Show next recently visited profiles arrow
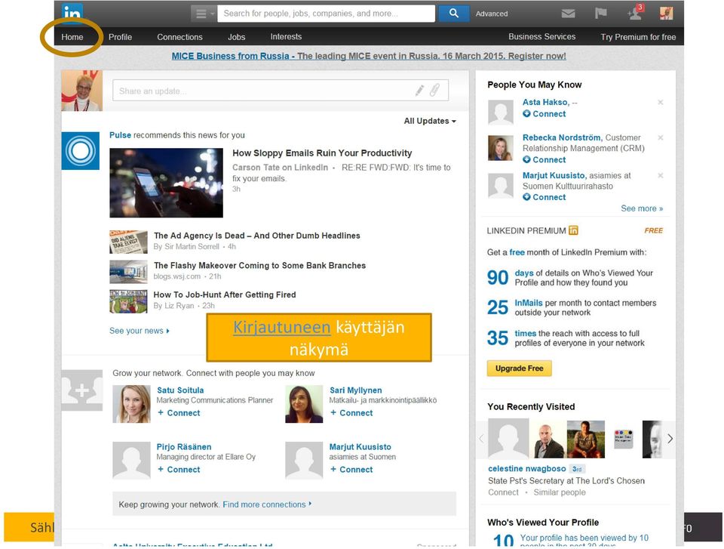The height and width of the screenshot is (549, 724). [x=670, y=439]
